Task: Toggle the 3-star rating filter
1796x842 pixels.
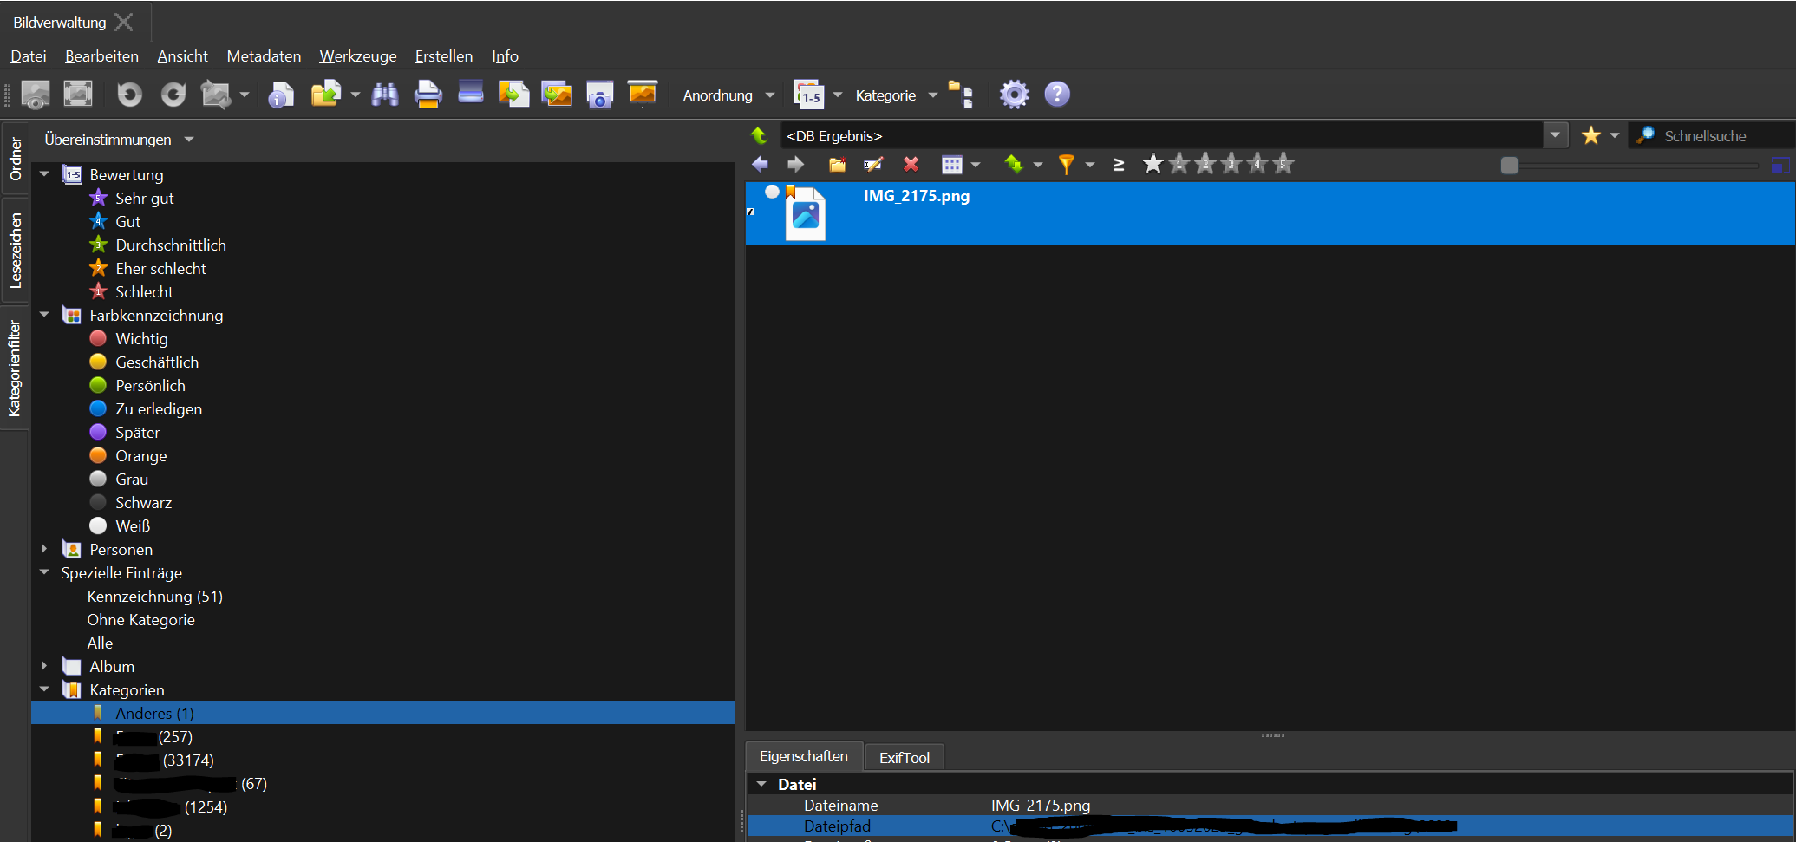Action: (1231, 164)
